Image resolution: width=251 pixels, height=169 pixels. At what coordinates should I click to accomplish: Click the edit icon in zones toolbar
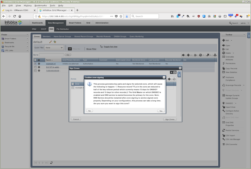click(x=196, y=55)
